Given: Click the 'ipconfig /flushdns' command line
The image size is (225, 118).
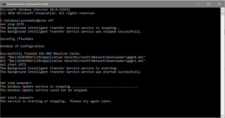Looking at the screenshot, I should point(16,39).
